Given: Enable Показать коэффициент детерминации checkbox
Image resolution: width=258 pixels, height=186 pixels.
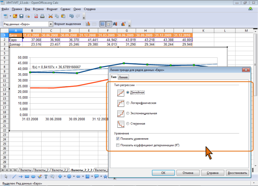Looking at the screenshot, I should coord(118,145).
